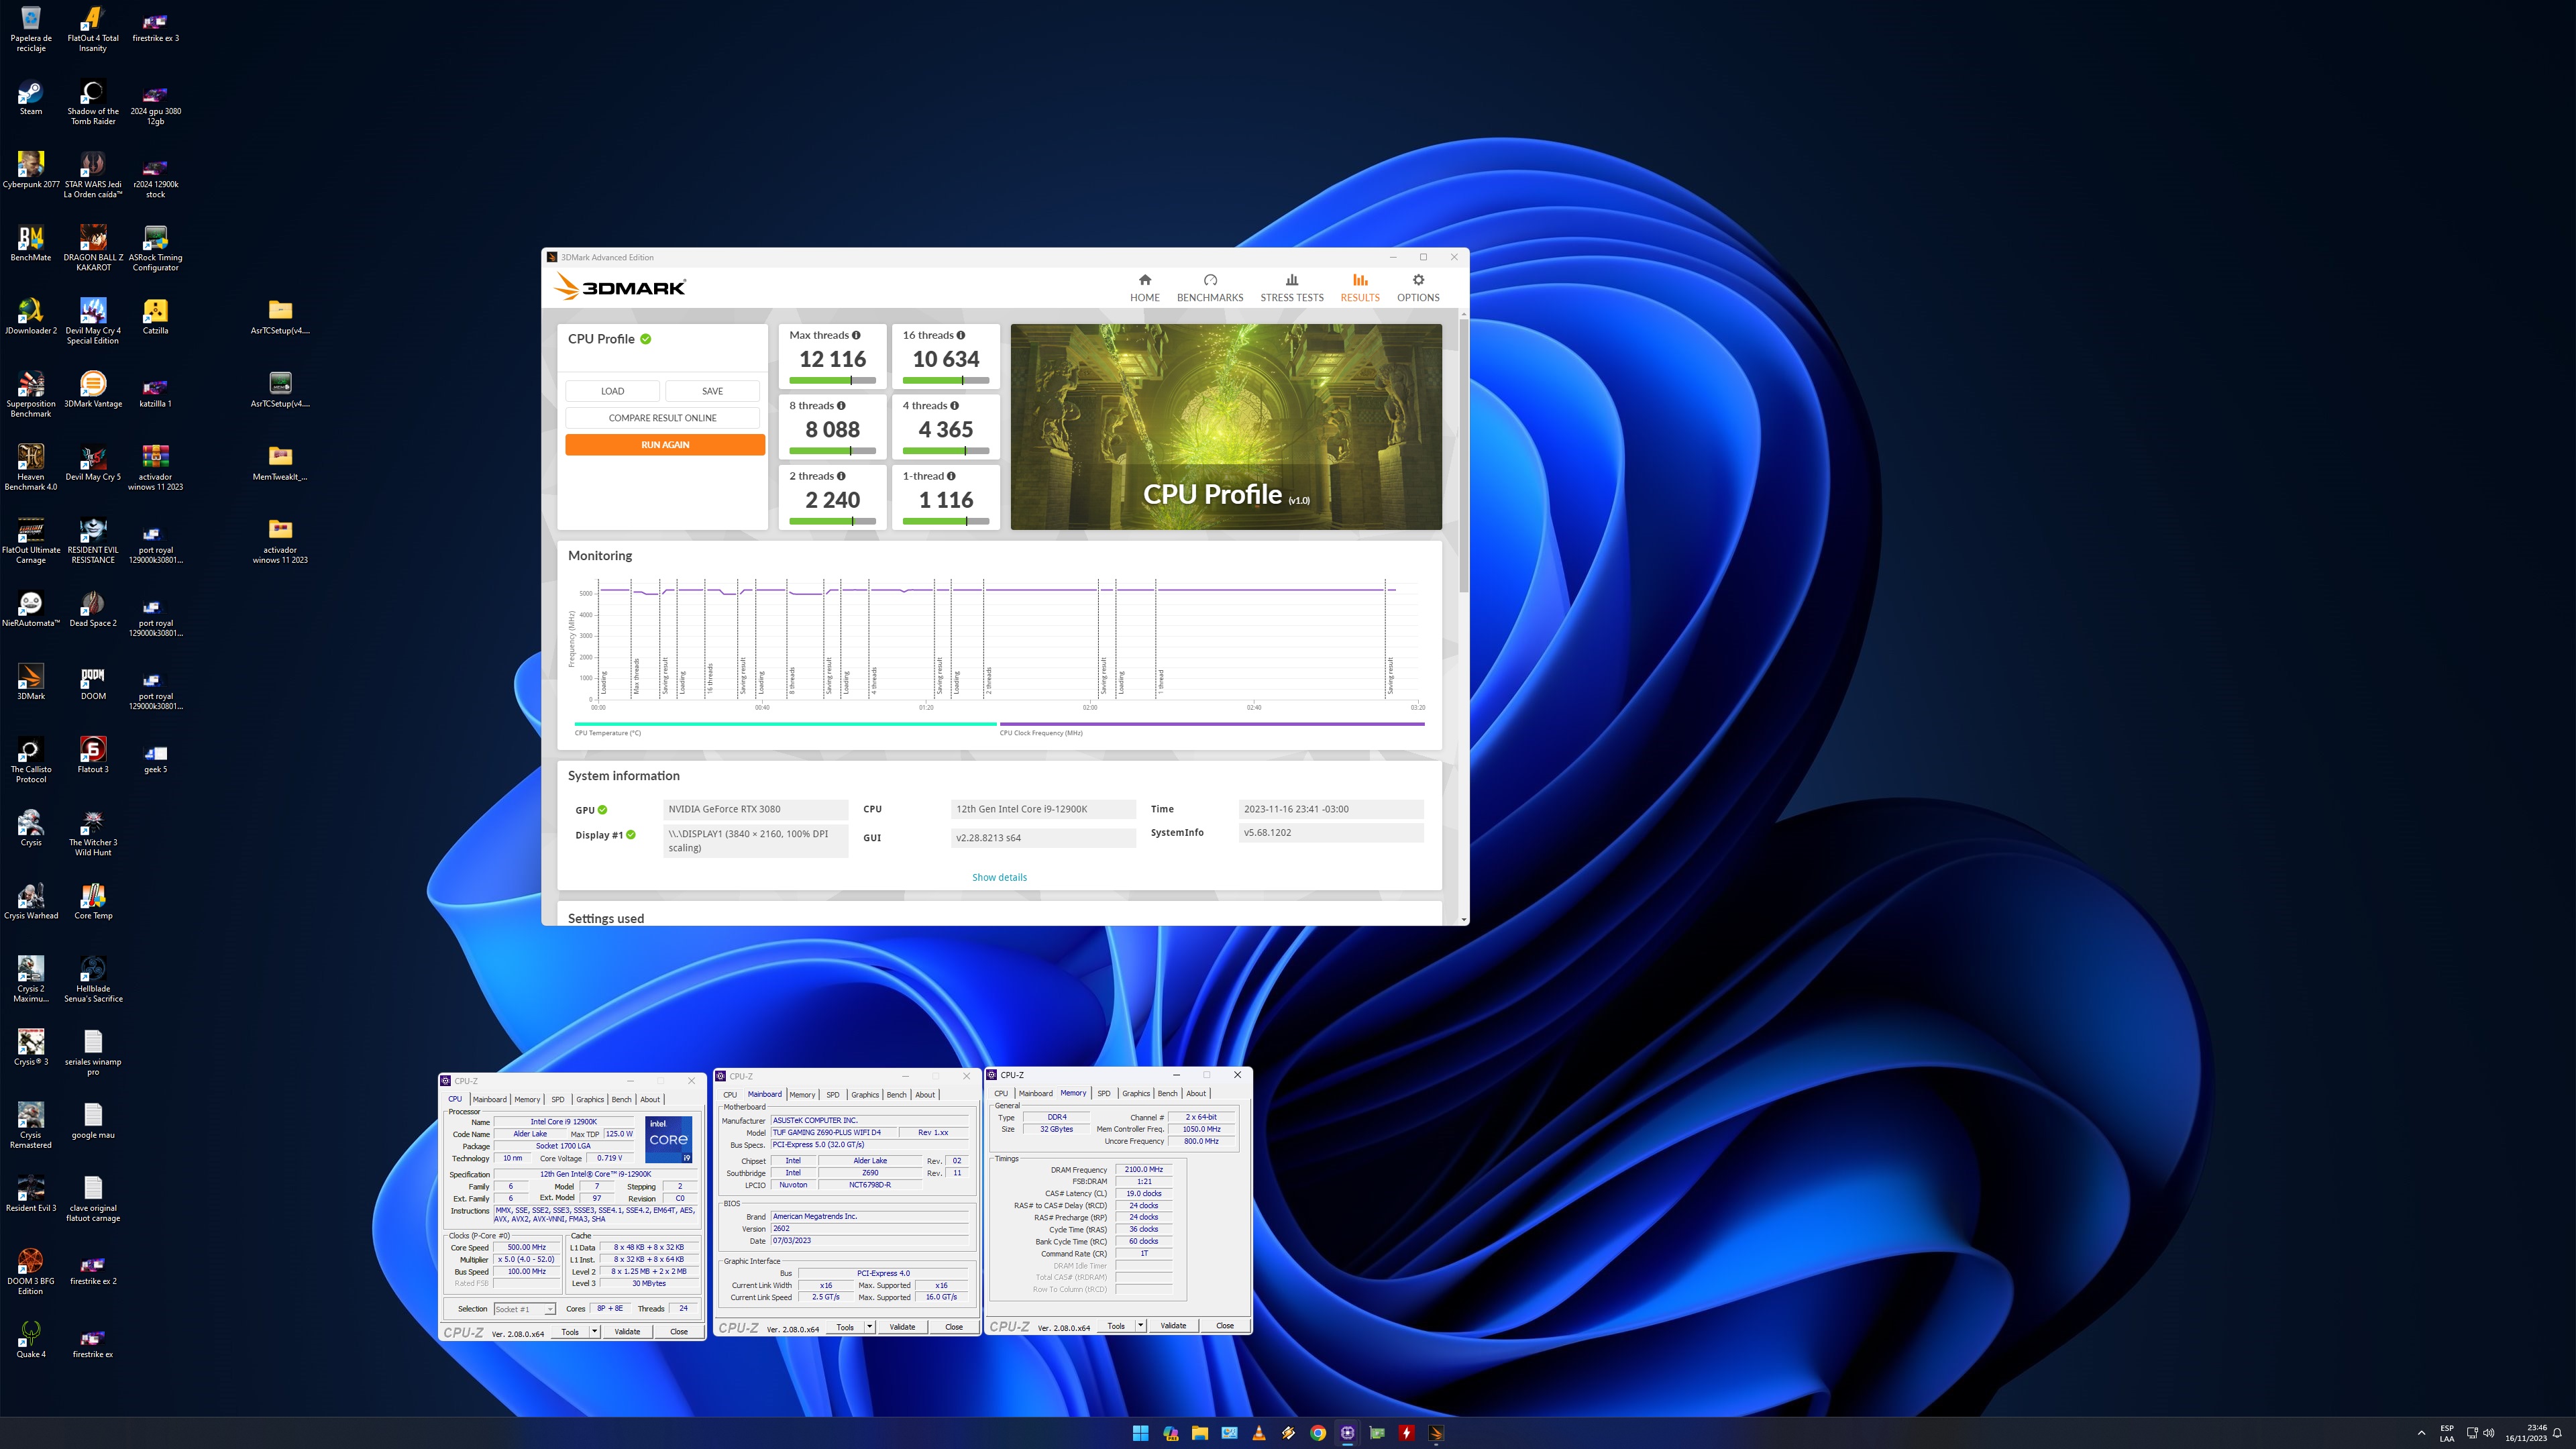Expand Tools dropdown arrow in left CPU-Z window
This screenshot has width=2576, height=1449.
click(594, 1331)
